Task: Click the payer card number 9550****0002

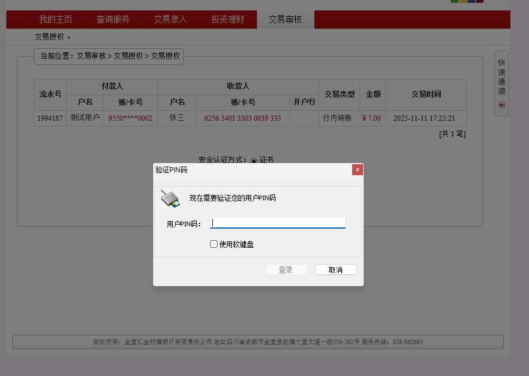Action: pos(130,118)
